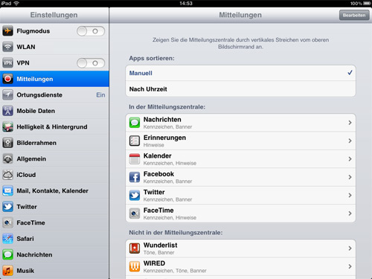Tap the Allgemein gear icon

[7, 159]
